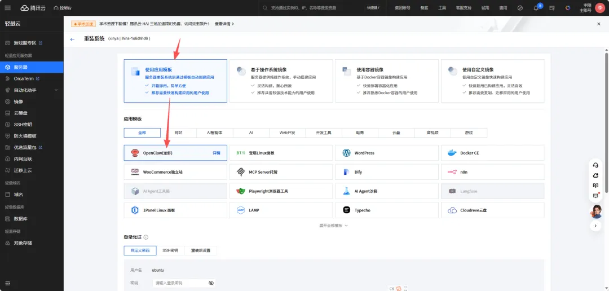Open 迁移上云 in the sidebar
This screenshot has width=609, height=291.
[32, 170]
